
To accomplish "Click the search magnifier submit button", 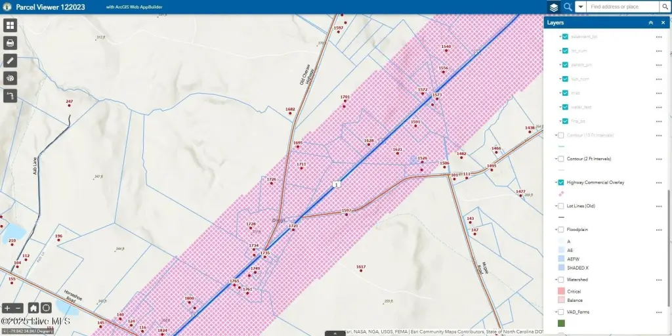I will click(665, 7).
